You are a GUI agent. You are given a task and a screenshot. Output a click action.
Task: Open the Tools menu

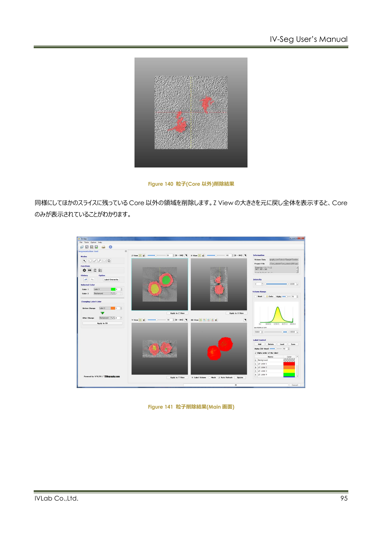(86, 242)
